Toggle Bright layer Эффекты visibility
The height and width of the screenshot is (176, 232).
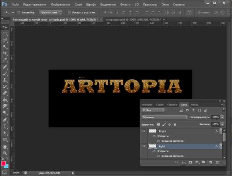(x=154, y=136)
